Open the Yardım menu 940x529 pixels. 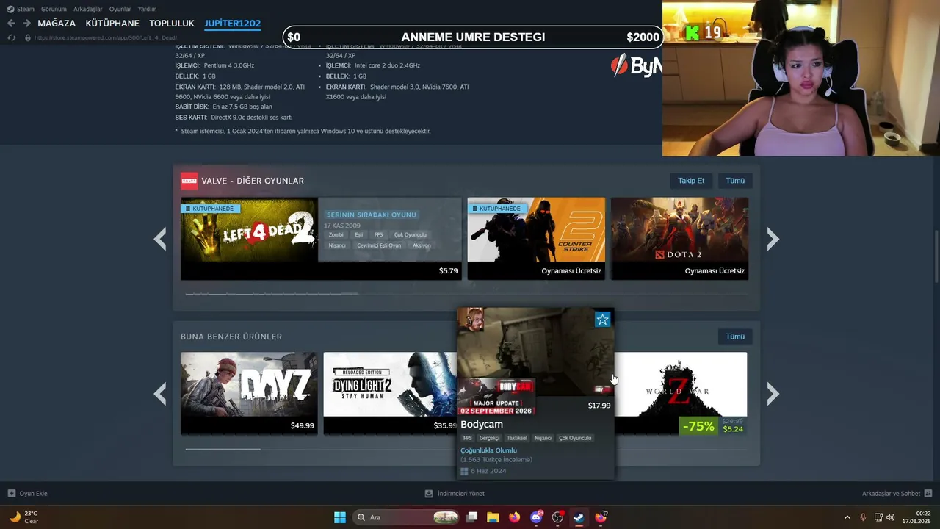click(x=147, y=10)
